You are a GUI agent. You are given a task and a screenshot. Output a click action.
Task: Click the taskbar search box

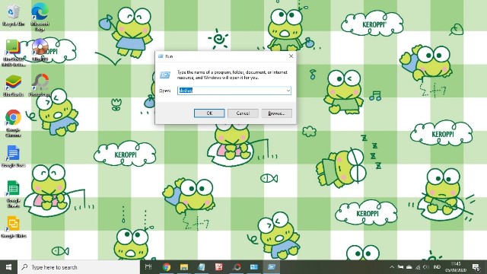coord(79,267)
